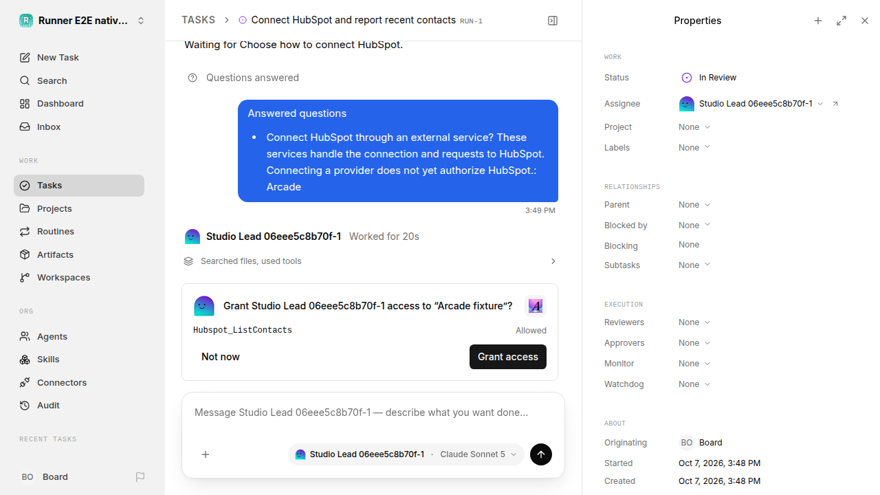The height and width of the screenshot is (495, 880).
Task: Click the Grant access button
Action: [508, 357]
